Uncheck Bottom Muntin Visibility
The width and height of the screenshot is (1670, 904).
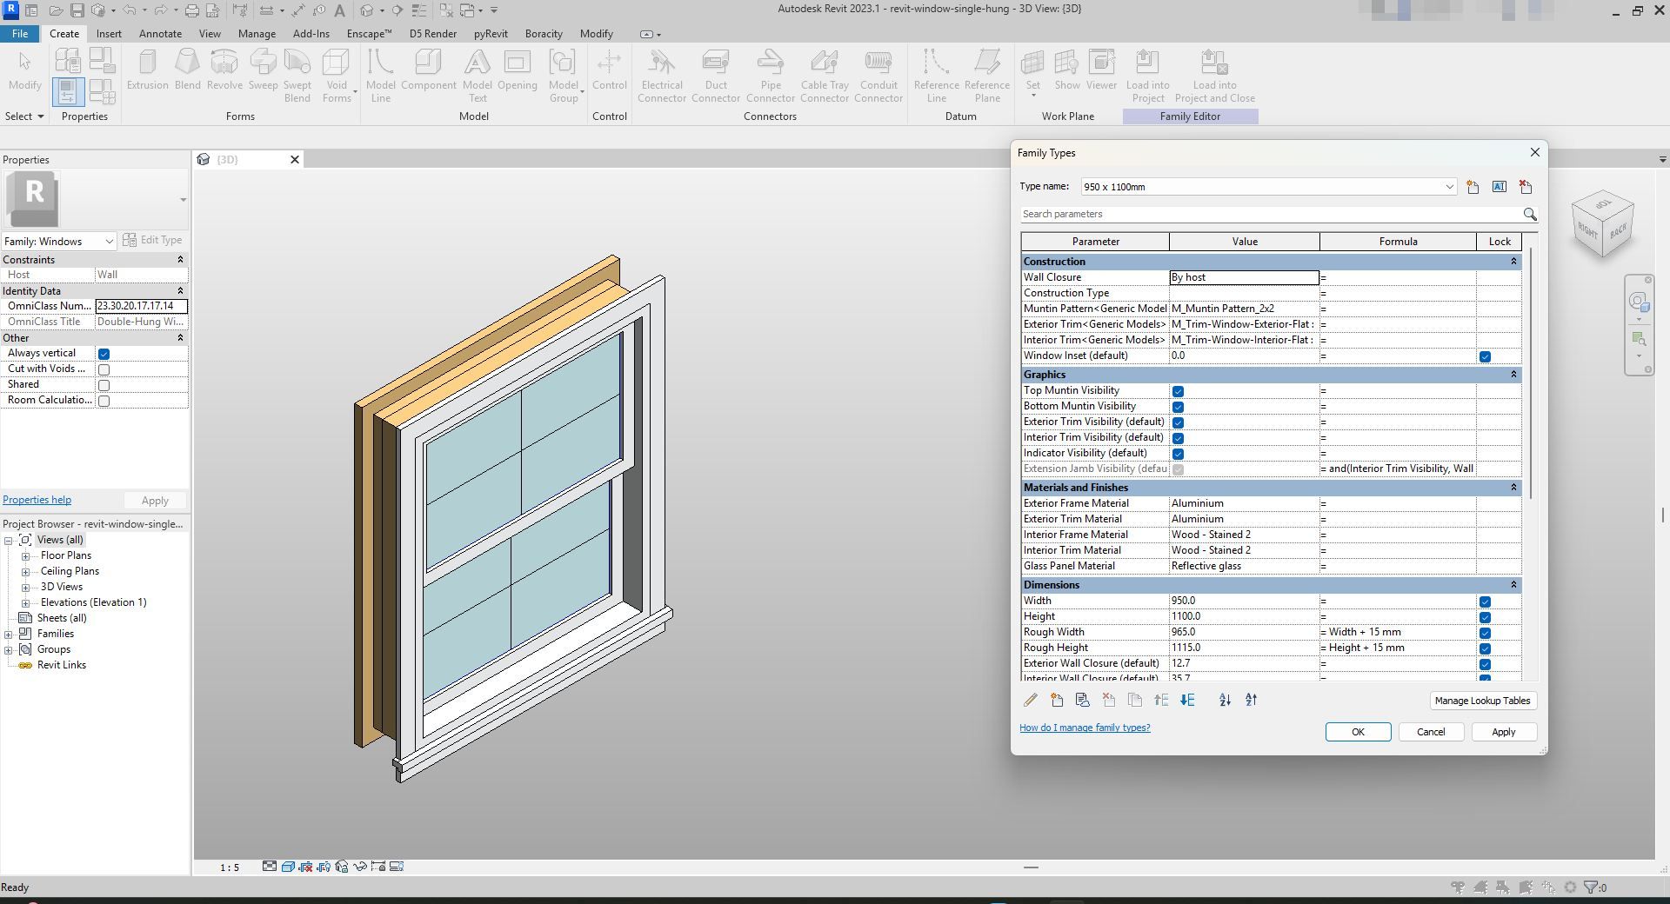pos(1178,407)
